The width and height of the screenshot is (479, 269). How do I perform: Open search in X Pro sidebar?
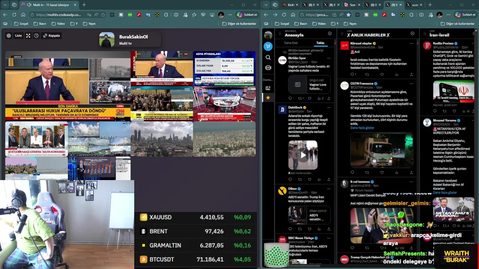click(268, 58)
